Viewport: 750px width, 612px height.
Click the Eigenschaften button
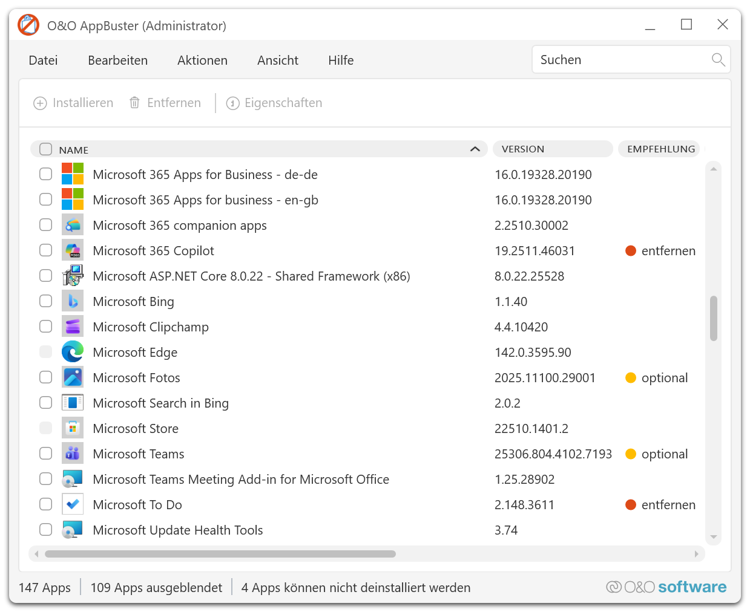[274, 103]
